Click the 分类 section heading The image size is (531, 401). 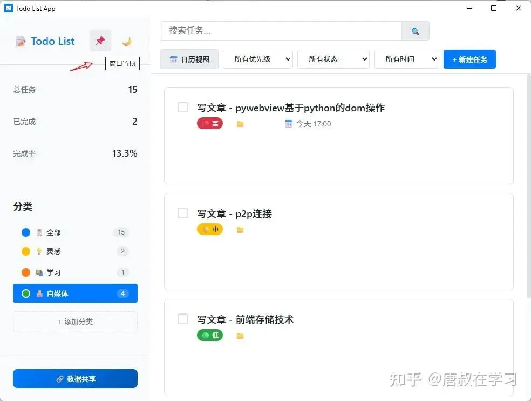[23, 206]
